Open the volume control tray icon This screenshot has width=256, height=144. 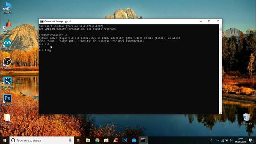click(x=231, y=140)
